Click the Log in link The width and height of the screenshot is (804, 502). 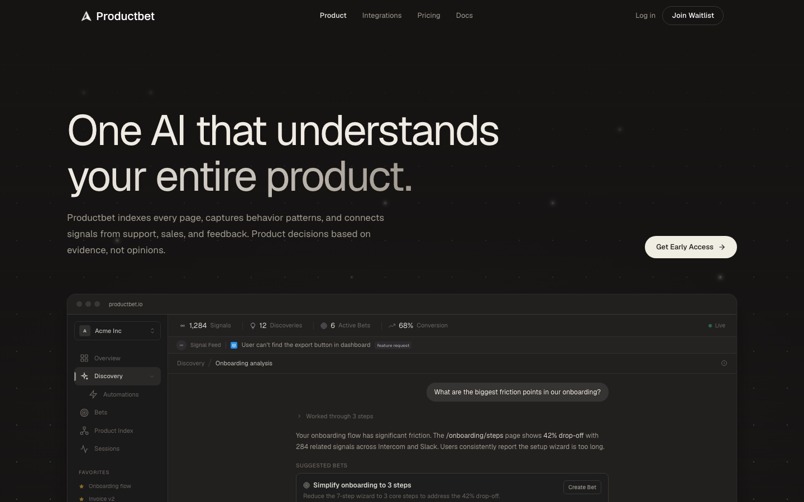(645, 16)
